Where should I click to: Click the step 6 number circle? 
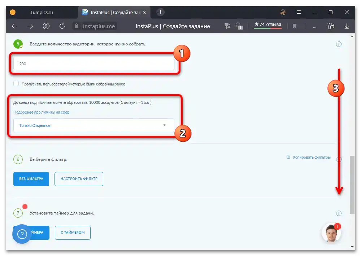18,159
